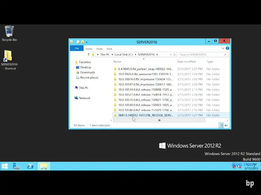
Task: Expand the arrow after This PC breadcrumb
Action: pos(112,55)
